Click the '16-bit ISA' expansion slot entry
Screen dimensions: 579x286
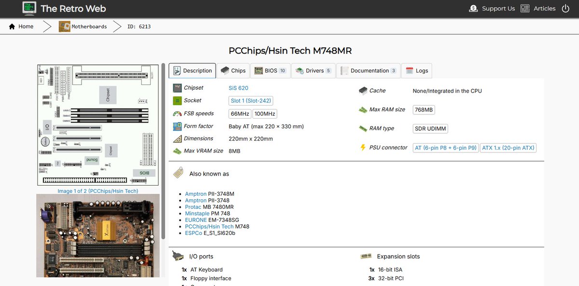(391, 270)
